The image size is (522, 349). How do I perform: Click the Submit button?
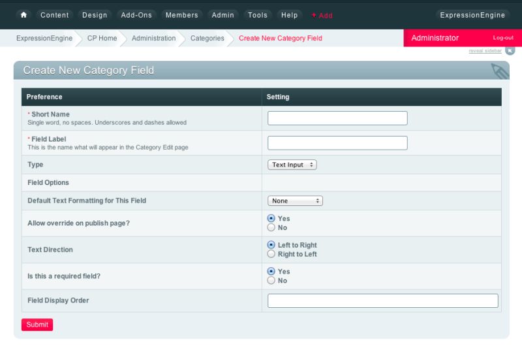pos(37,325)
